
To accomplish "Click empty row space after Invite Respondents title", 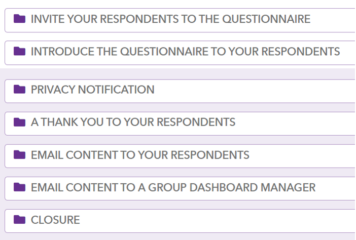I will click(333, 20).
